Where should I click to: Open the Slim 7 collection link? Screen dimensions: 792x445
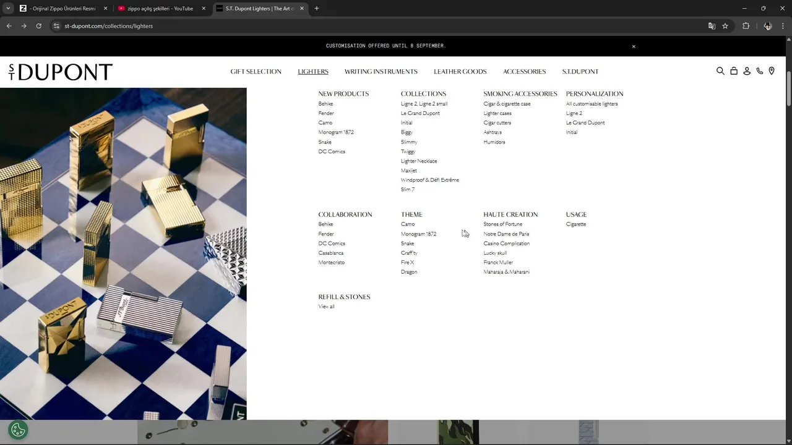coord(408,190)
